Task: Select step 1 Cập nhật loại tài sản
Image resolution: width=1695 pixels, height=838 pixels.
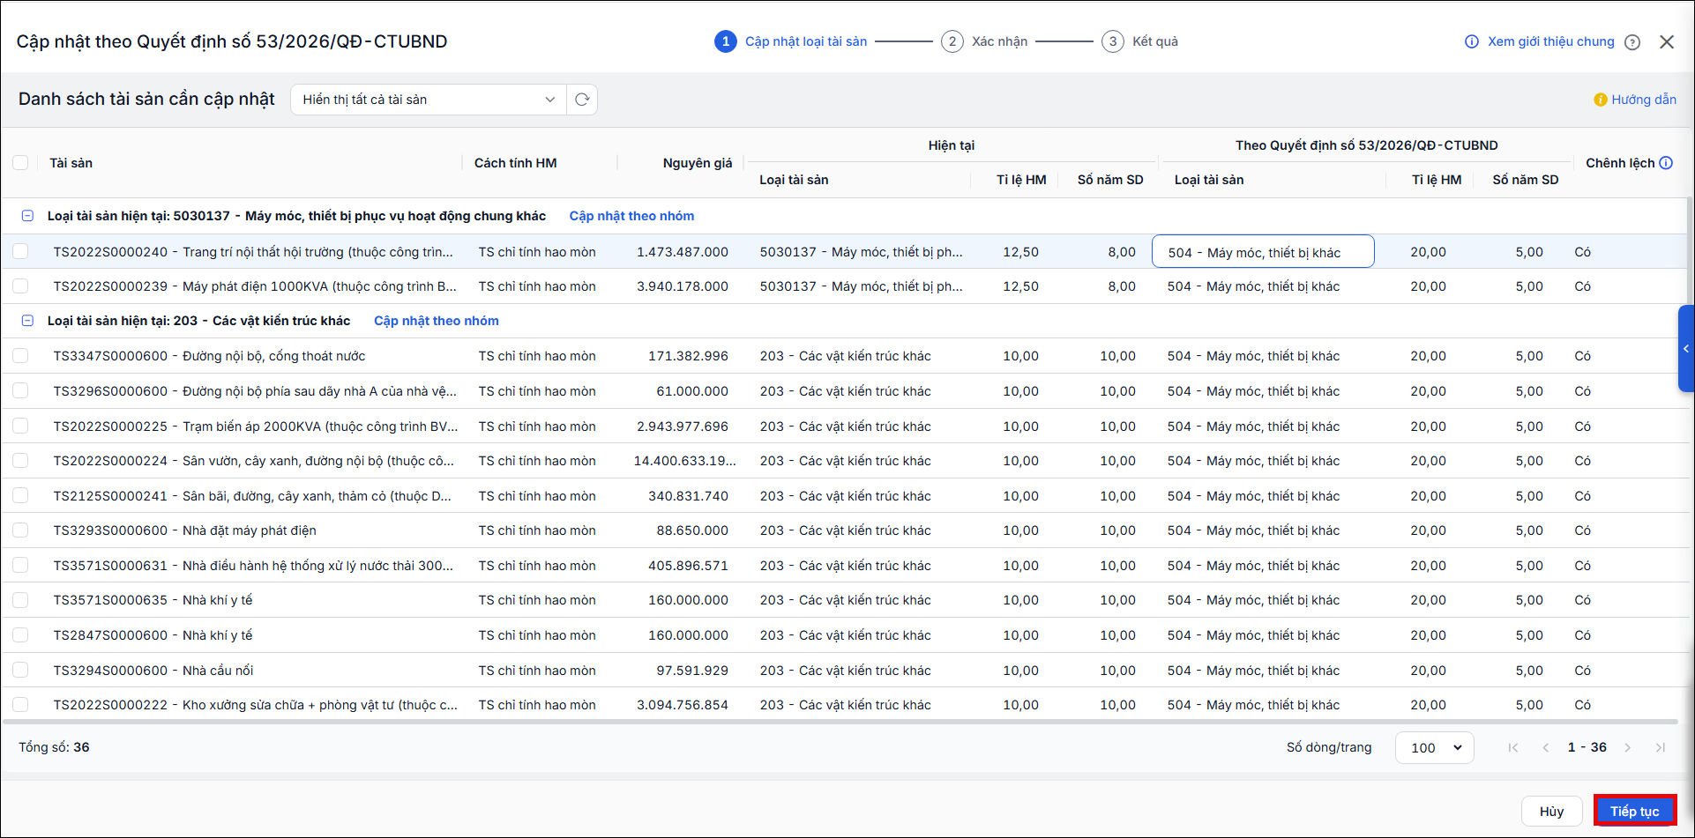Action: click(x=790, y=41)
